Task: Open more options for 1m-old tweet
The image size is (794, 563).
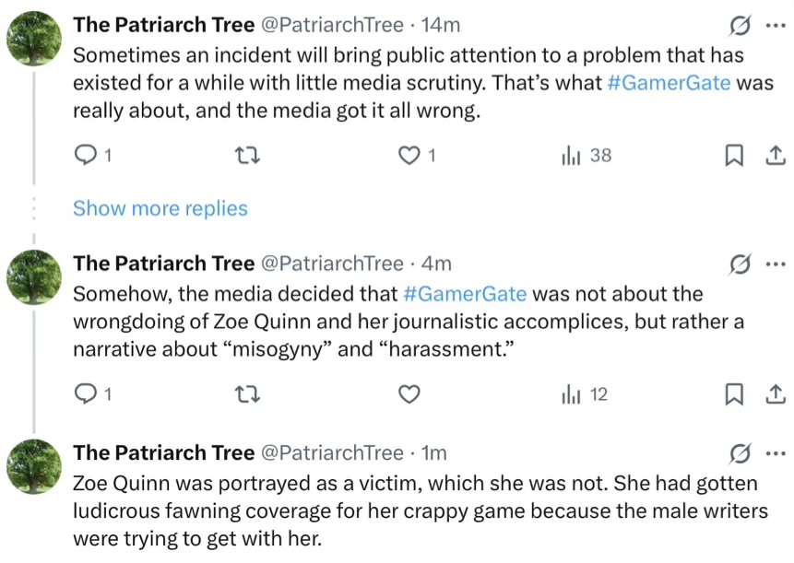Action: (775, 452)
